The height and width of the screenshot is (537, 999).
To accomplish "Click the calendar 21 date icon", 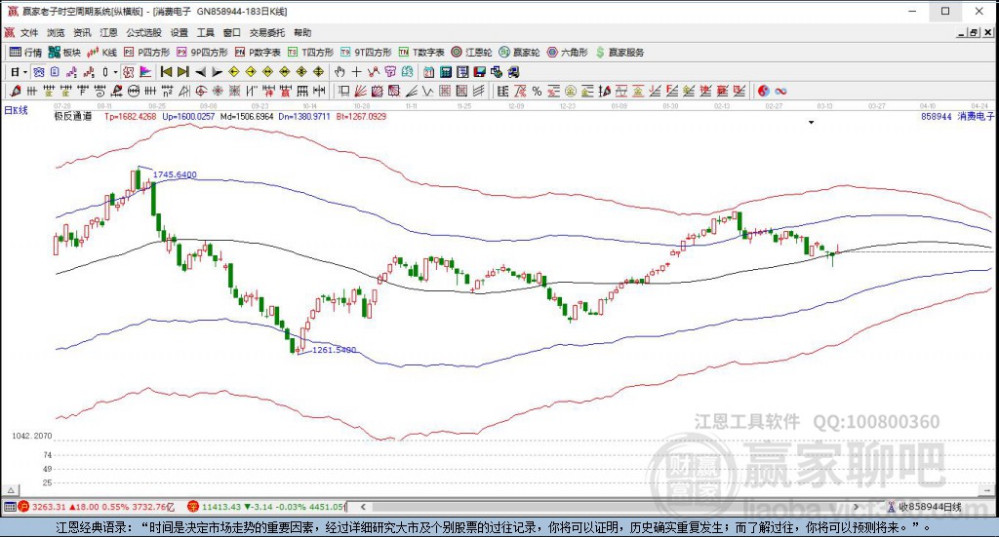I will (x=428, y=72).
